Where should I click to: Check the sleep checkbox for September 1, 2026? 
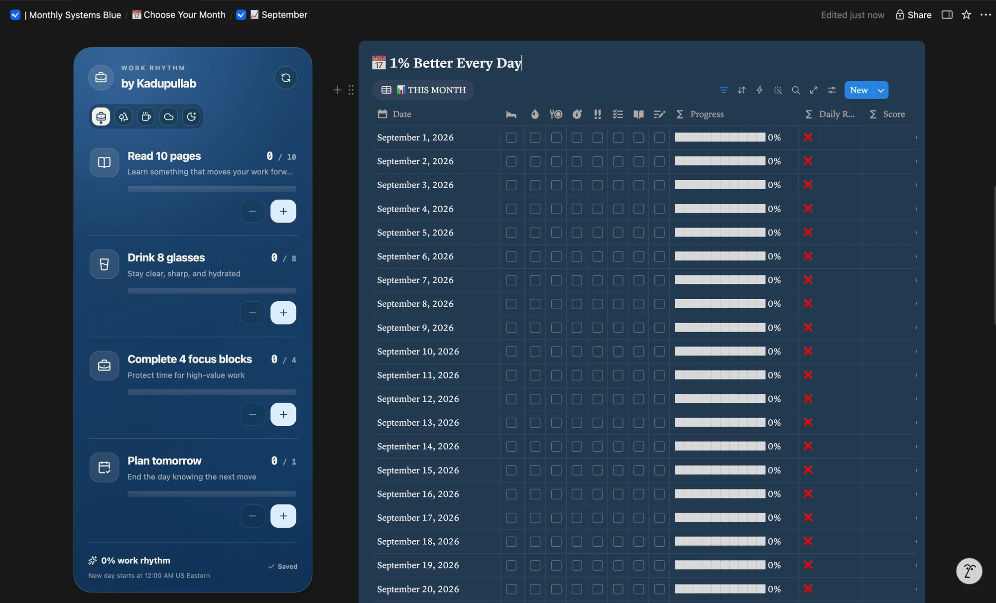[511, 138]
